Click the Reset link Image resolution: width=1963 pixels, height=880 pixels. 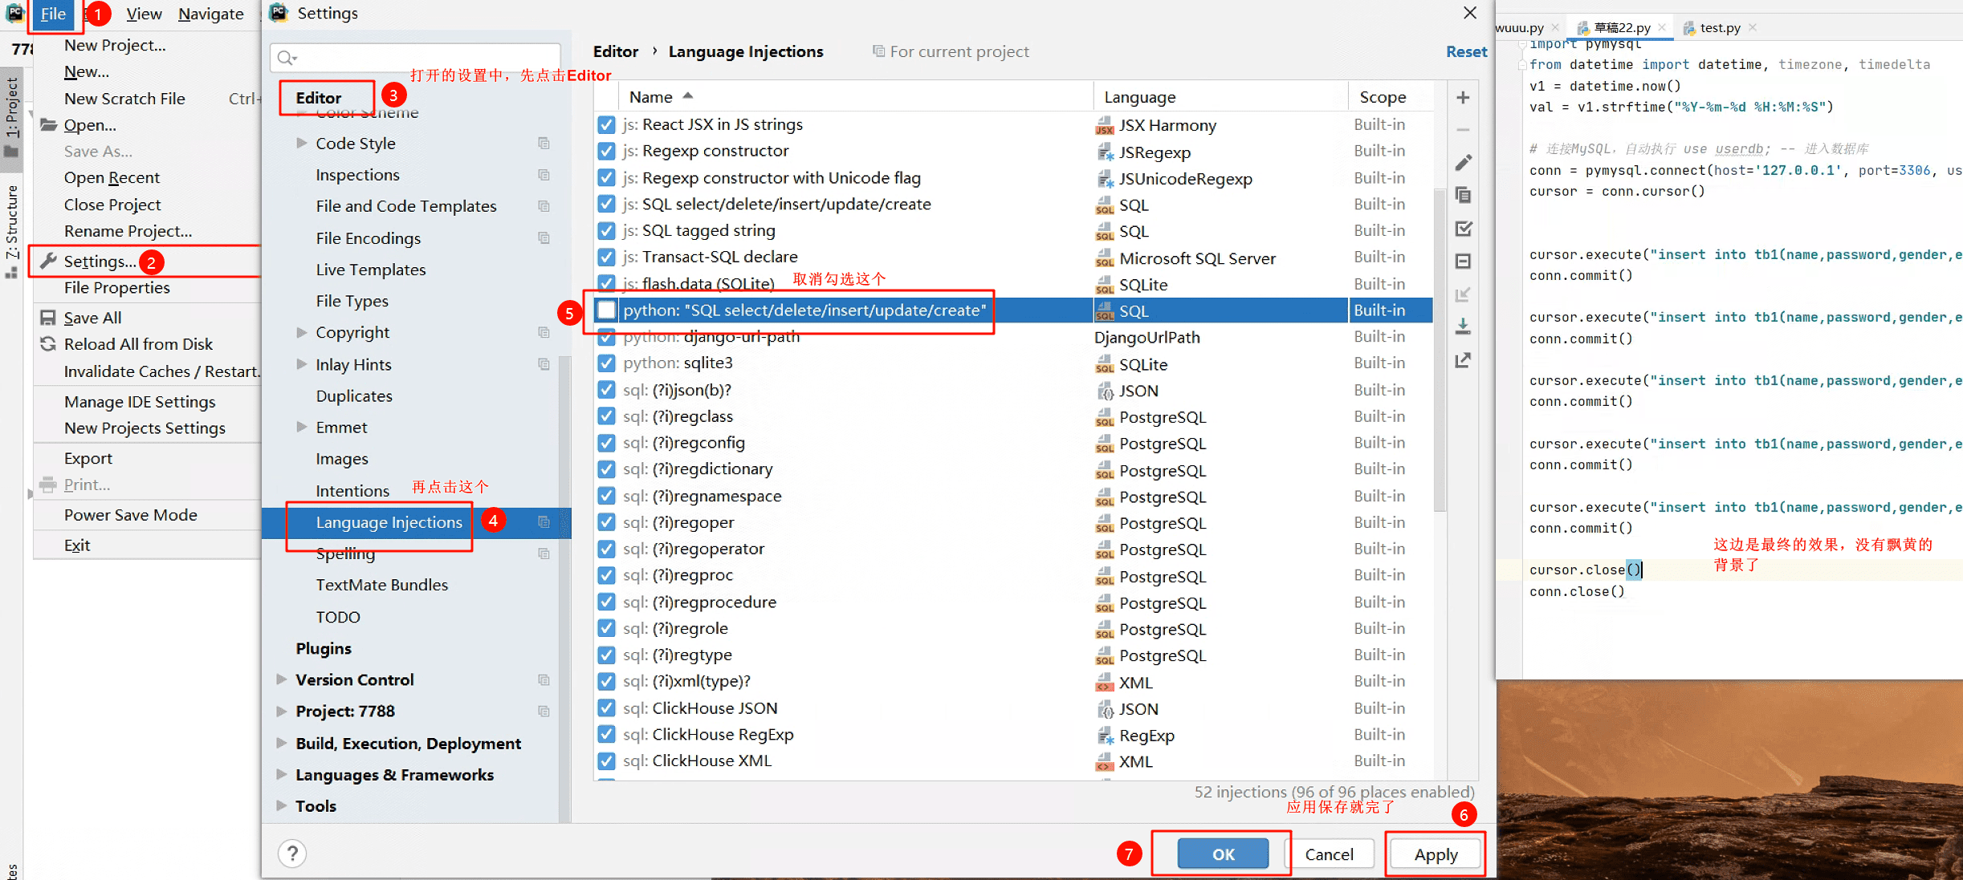pos(1466,51)
